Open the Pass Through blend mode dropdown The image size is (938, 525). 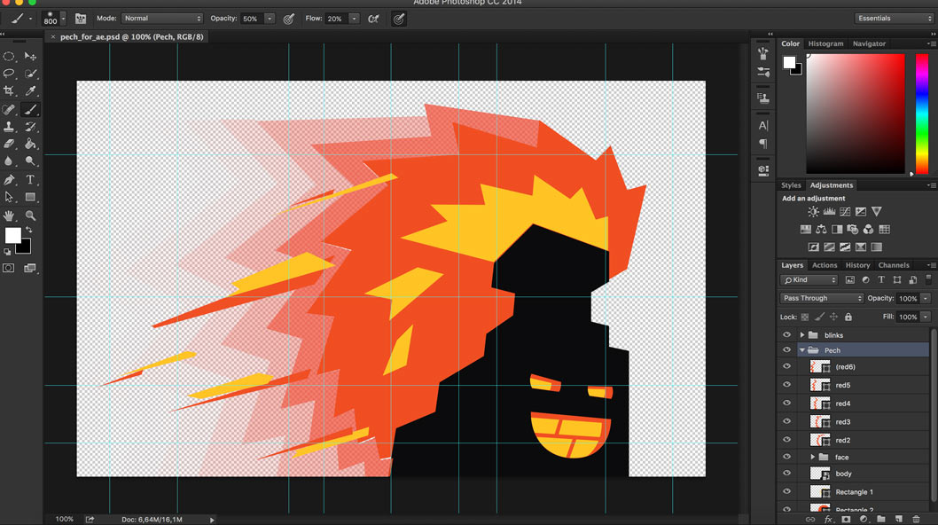click(x=822, y=299)
